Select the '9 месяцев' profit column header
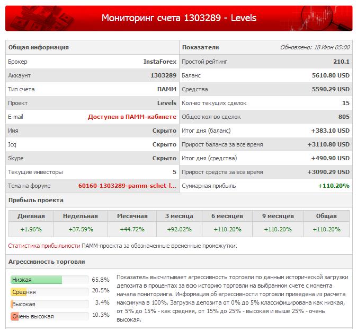 coord(278,216)
